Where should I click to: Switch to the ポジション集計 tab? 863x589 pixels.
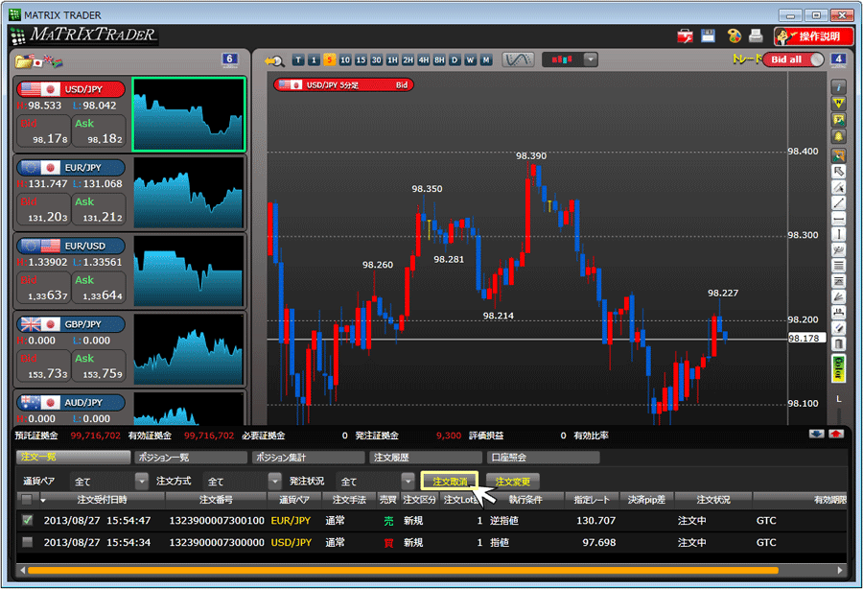pos(308,457)
